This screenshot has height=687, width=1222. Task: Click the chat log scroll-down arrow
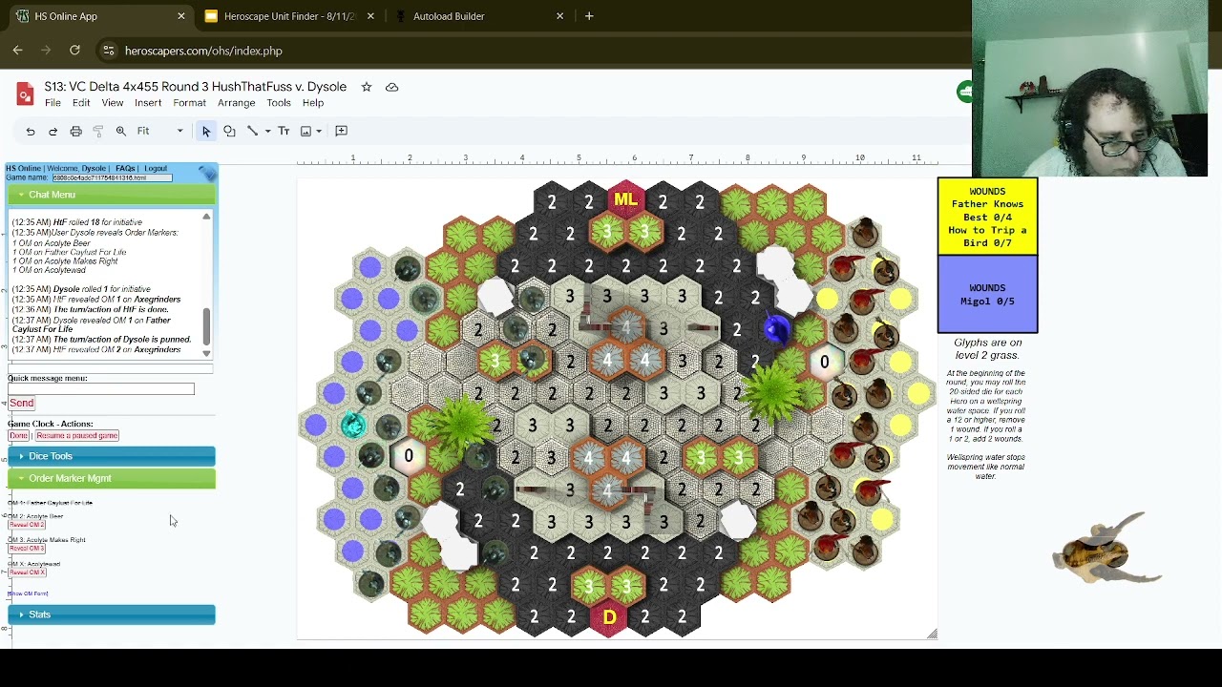coord(206,354)
